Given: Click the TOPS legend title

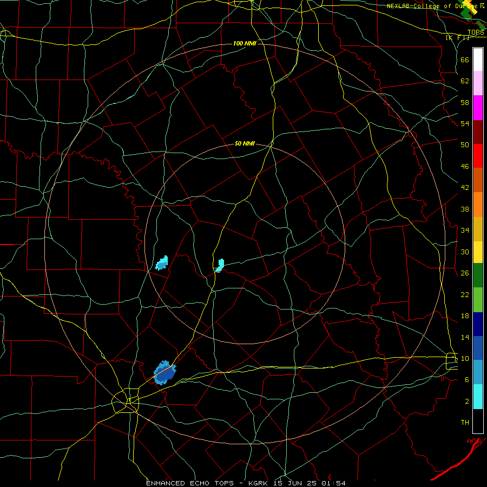Looking at the screenshot, I should (476, 32).
